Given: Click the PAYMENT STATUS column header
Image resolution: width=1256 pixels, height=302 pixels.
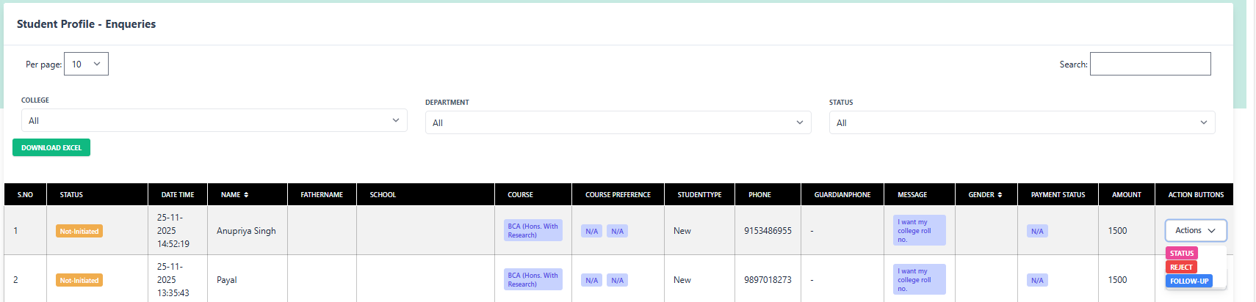Looking at the screenshot, I should (1058, 194).
